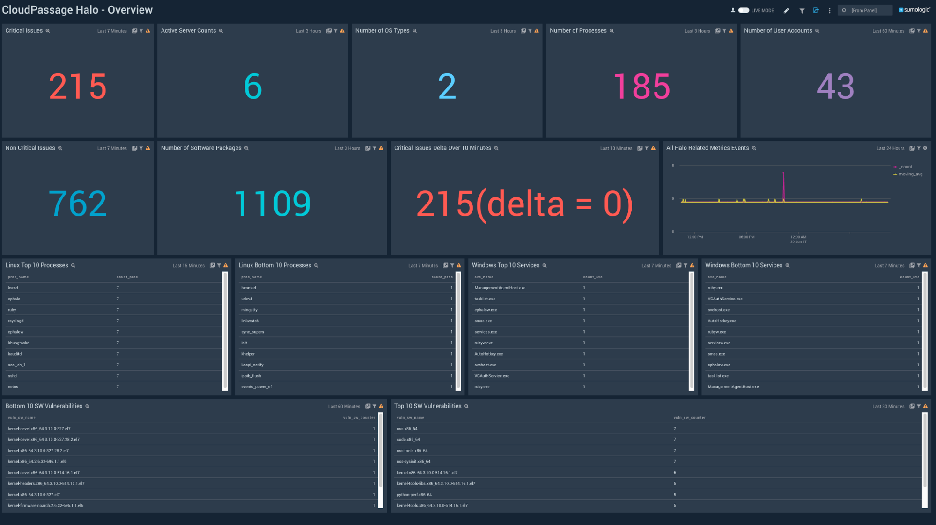Click the Linux Top 10 Processes scrollbar
The height and width of the screenshot is (525, 936).
pyautogui.click(x=225, y=330)
